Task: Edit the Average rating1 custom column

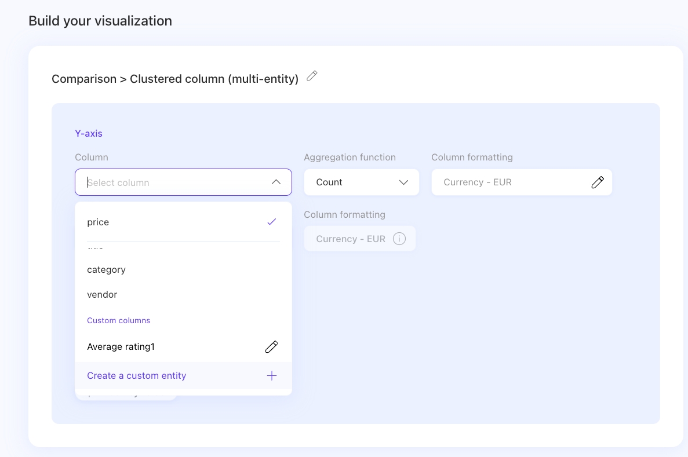Action: point(271,347)
